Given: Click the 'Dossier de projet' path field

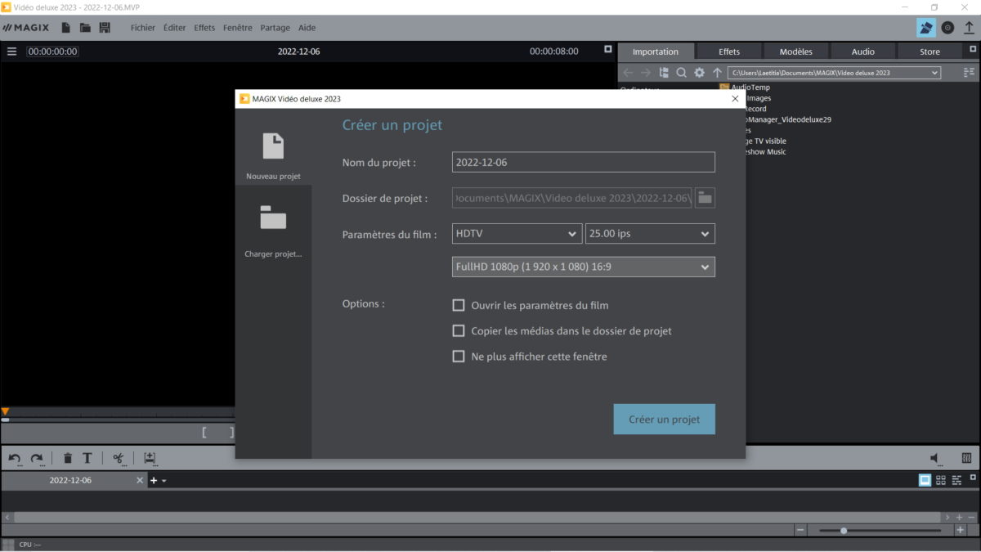Looking at the screenshot, I should (x=572, y=198).
